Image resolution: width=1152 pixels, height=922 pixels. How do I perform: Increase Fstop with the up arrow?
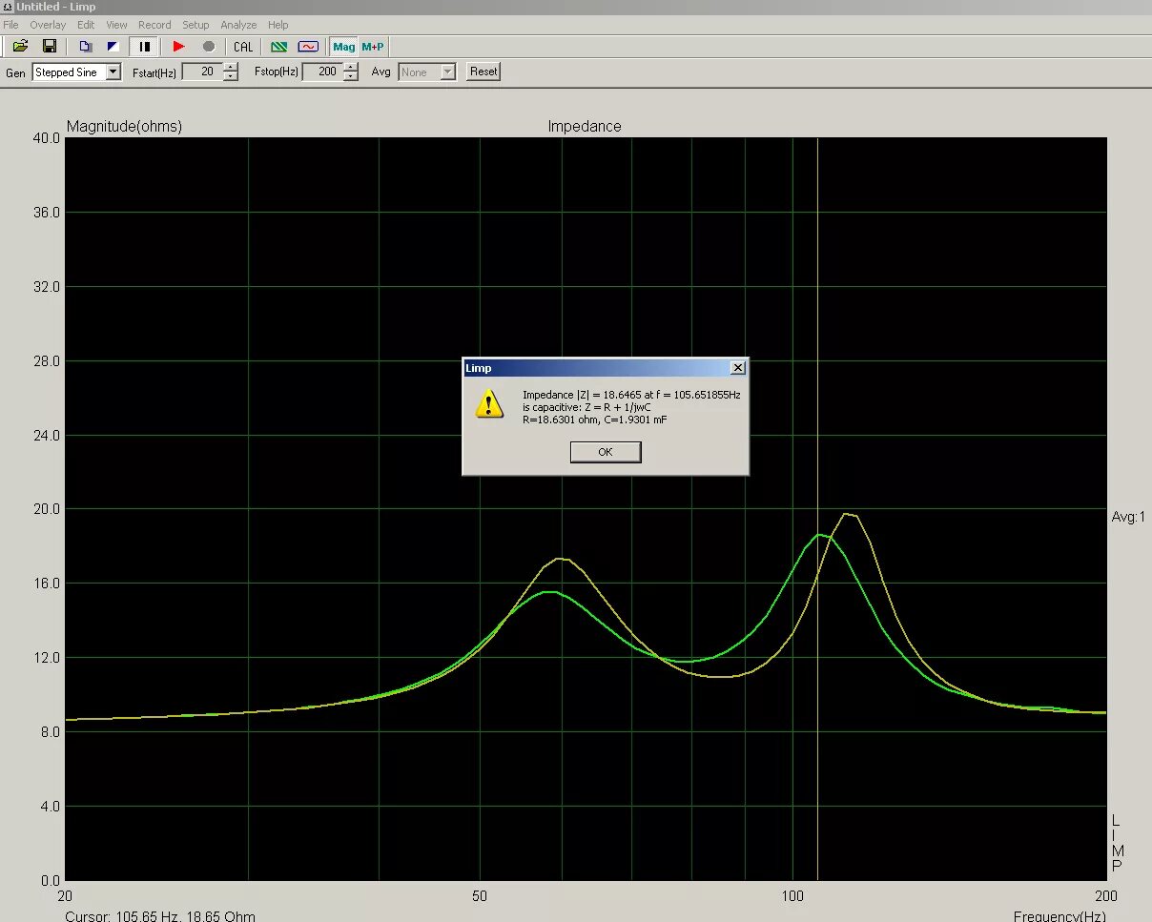[x=351, y=67]
